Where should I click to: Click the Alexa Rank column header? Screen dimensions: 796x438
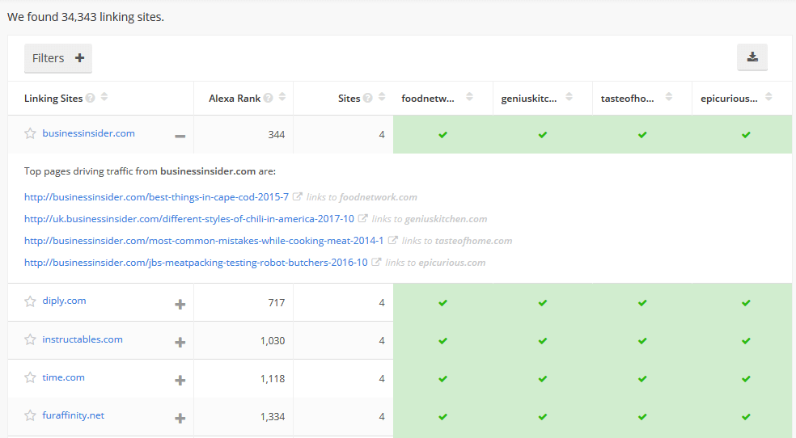tap(235, 99)
